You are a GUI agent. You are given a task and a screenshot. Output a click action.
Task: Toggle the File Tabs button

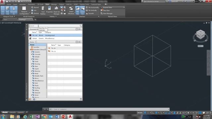tap(78, 10)
